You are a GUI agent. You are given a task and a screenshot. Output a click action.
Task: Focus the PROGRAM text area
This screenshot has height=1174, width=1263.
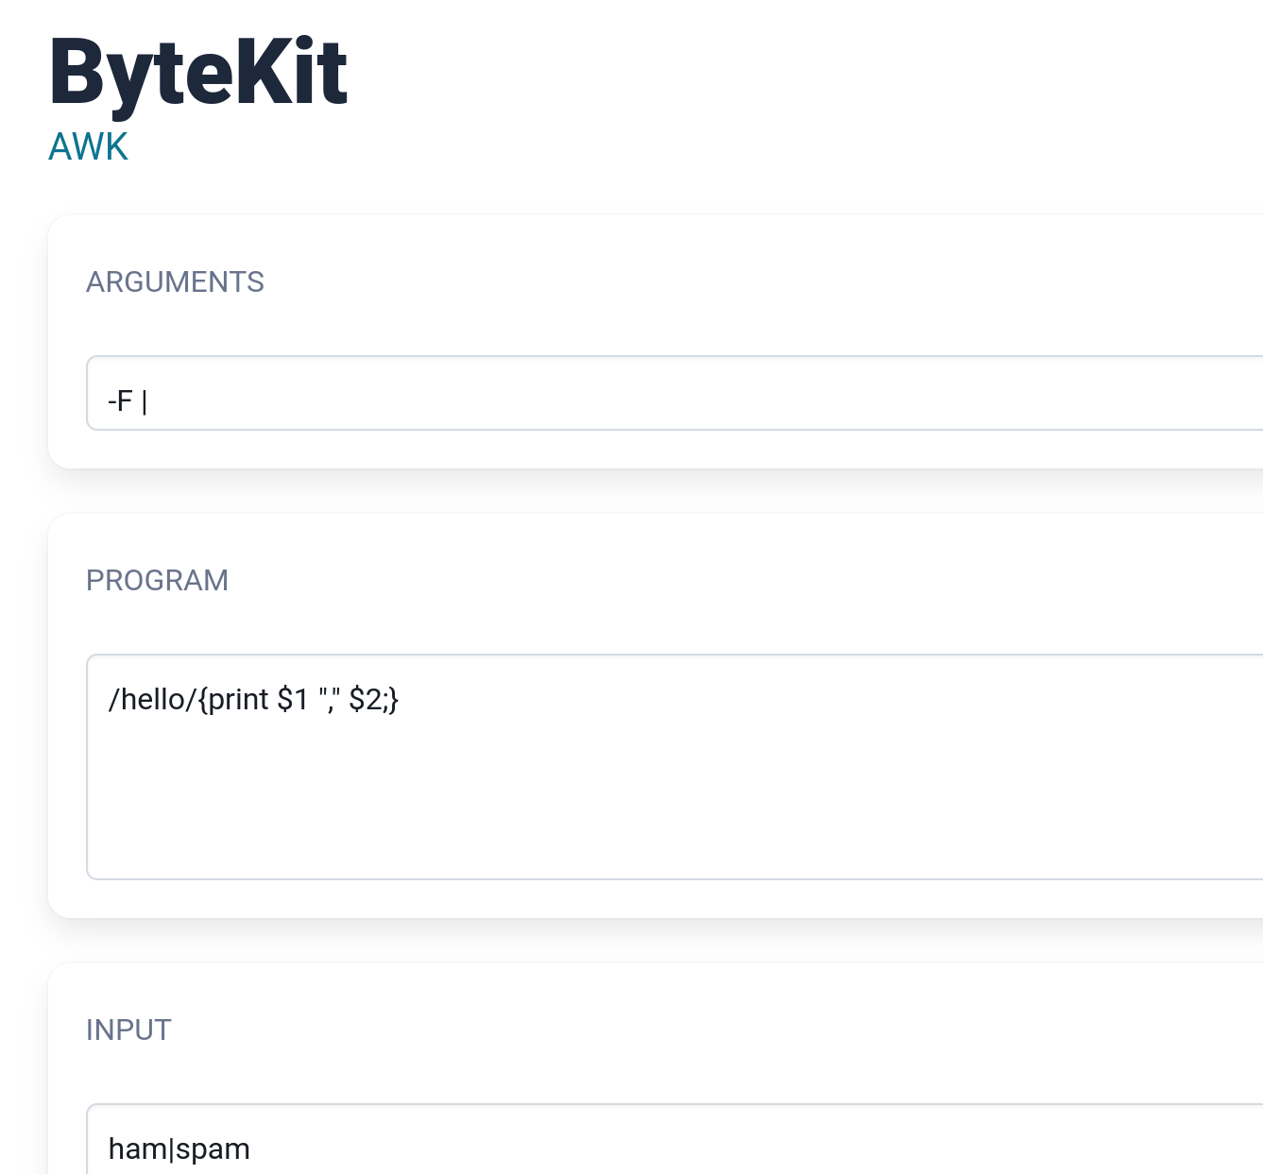pos(567,765)
